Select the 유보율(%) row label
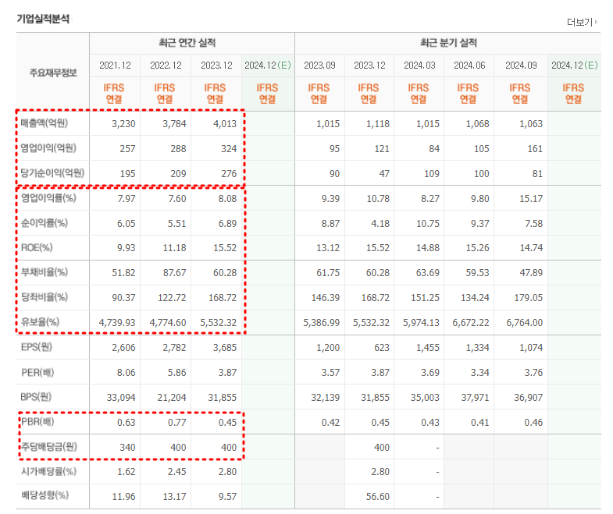613x514 pixels. (41, 322)
